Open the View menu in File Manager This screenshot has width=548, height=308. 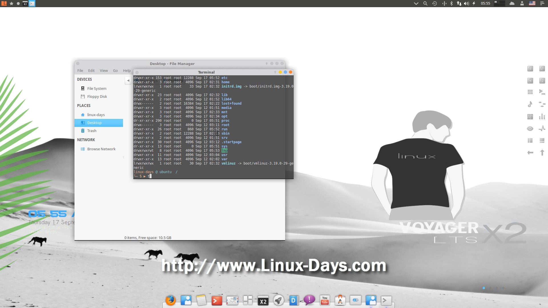point(104,70)
